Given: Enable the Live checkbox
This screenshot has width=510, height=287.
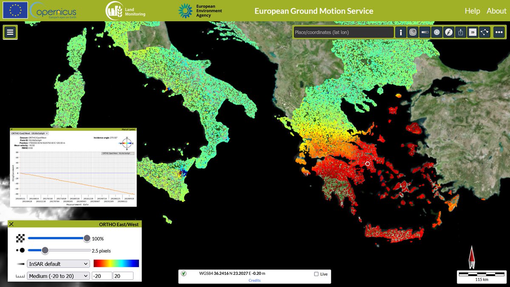Looking at the screenshot, I should click(316, 274).
